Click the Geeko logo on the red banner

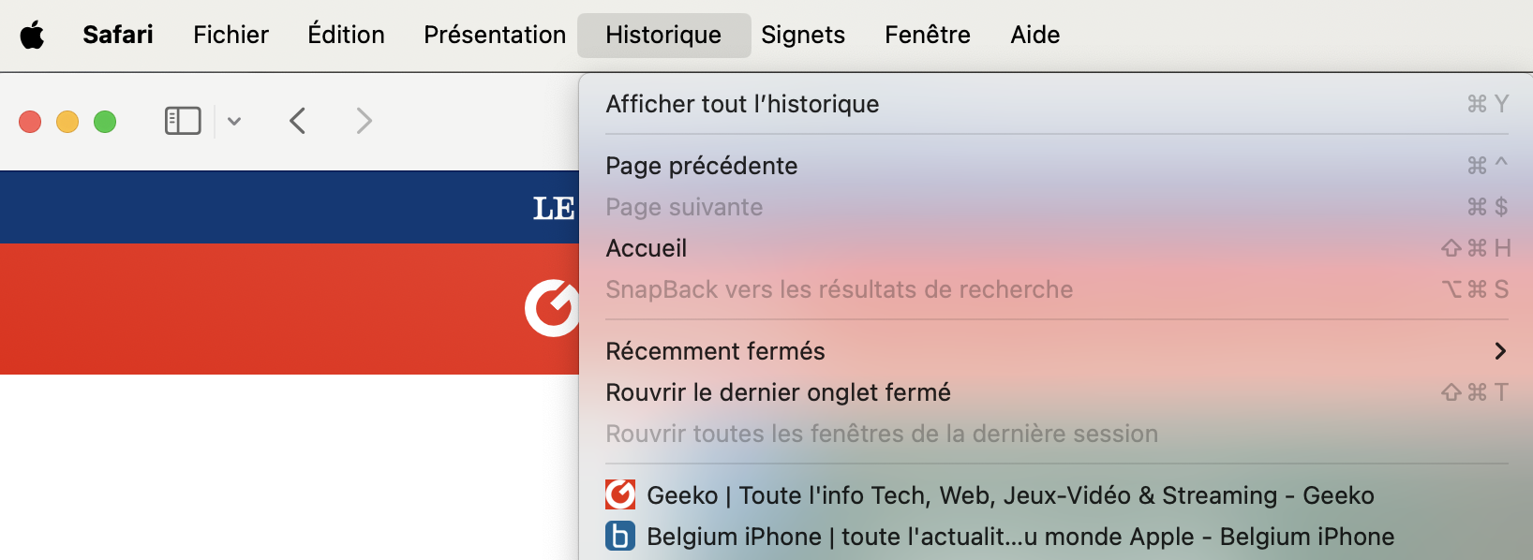[552, 307]
